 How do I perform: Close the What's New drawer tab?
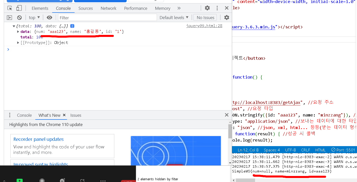pyautogui.click(x=64, y=115)
